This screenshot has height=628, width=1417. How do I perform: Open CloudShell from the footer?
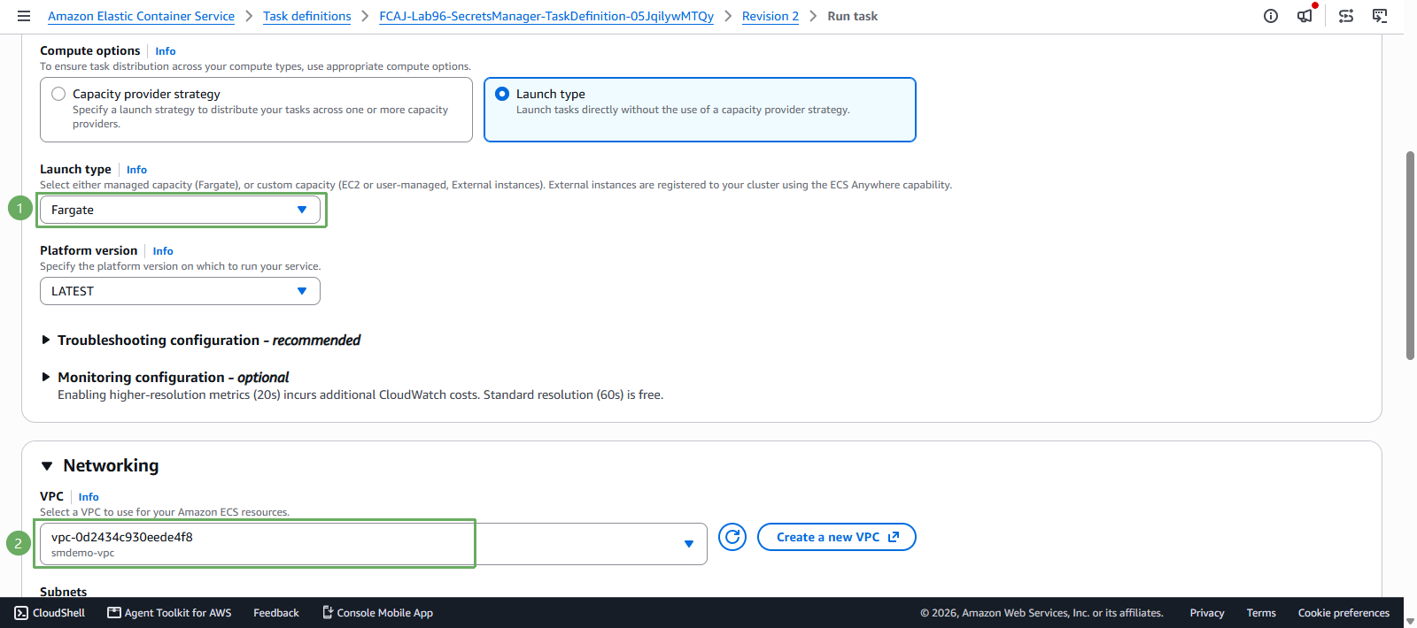tap(50, 613)
